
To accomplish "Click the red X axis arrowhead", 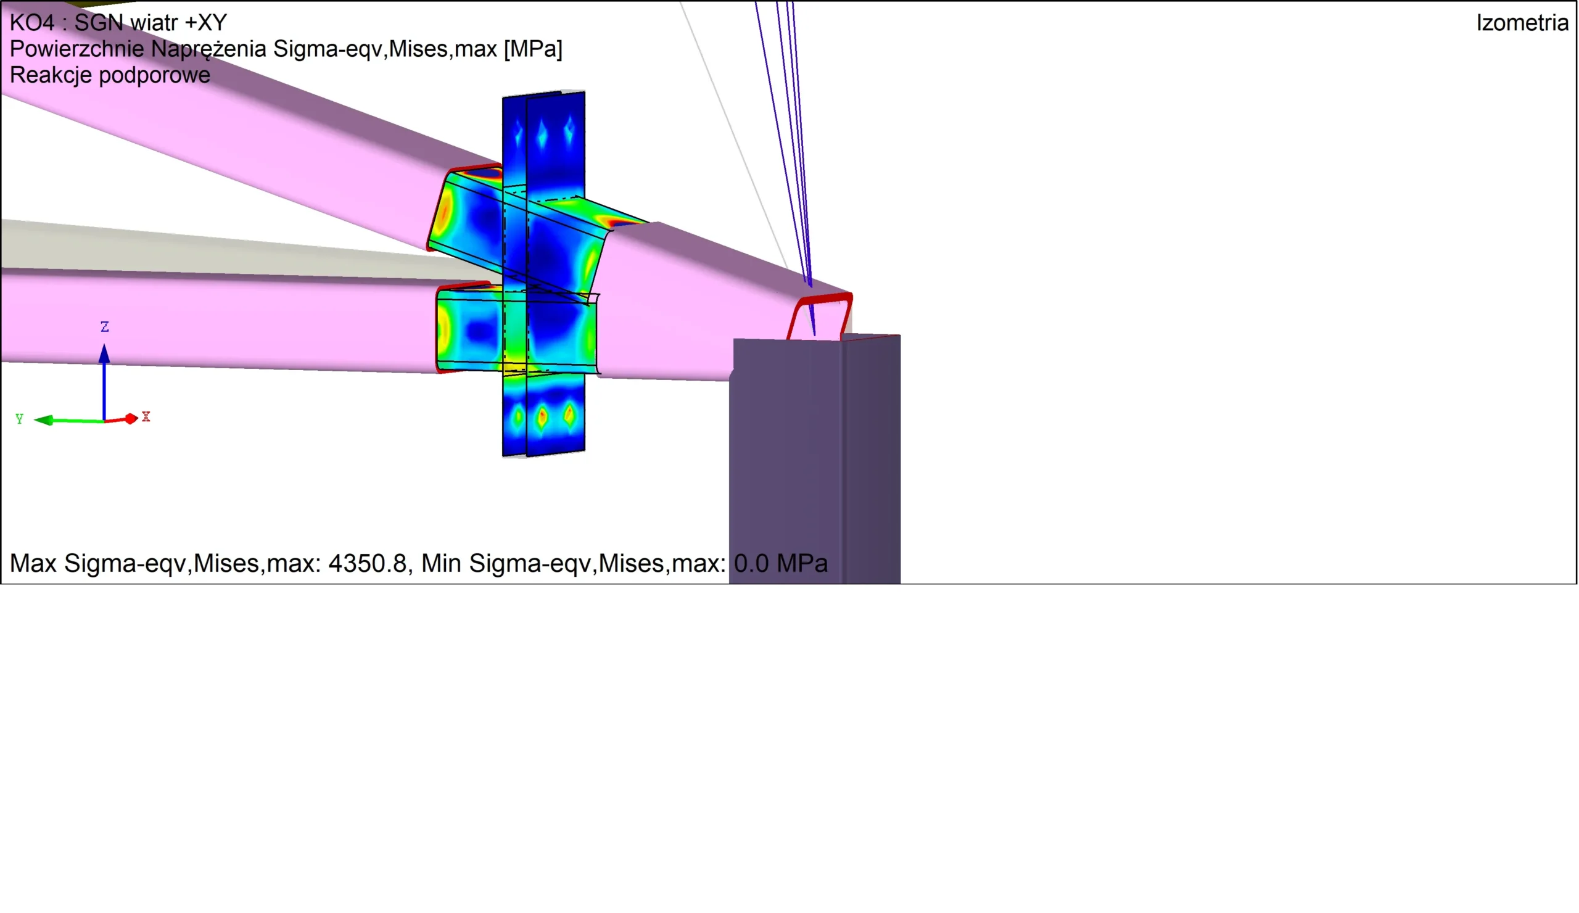I will pyautogui.click(x=131, y=419).
